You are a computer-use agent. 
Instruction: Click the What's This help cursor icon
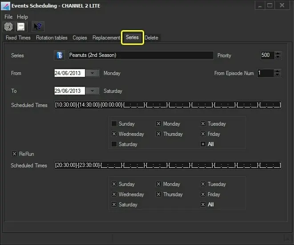(x=38, y=27)
